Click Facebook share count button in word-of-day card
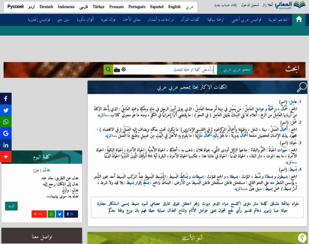Image resolution: width=309 pixels, height=244 pixels. click(71, 214)
